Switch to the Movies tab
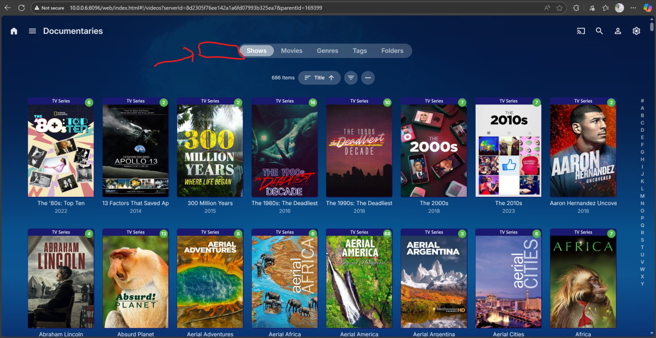 292,51
